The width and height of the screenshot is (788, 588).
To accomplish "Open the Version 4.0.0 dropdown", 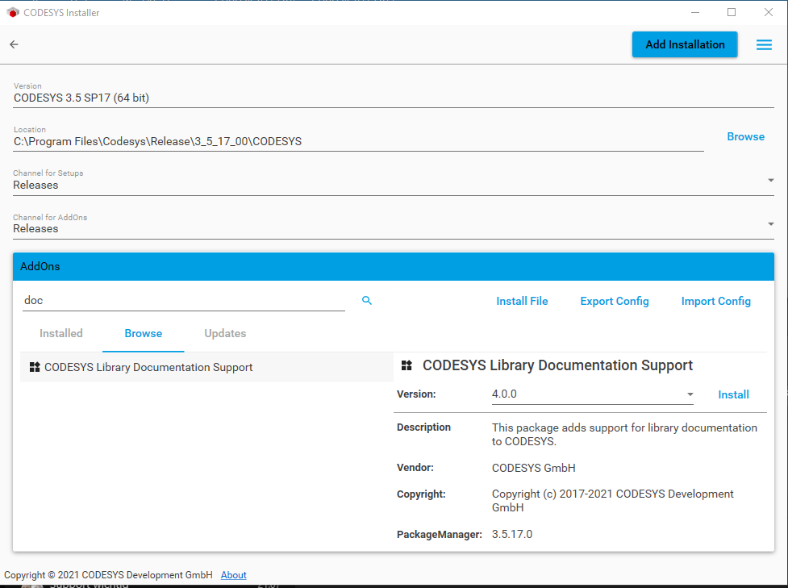I will click(x=690, y=394).
